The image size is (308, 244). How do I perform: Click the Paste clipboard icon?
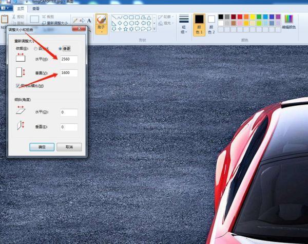click(x=5, y=21)
